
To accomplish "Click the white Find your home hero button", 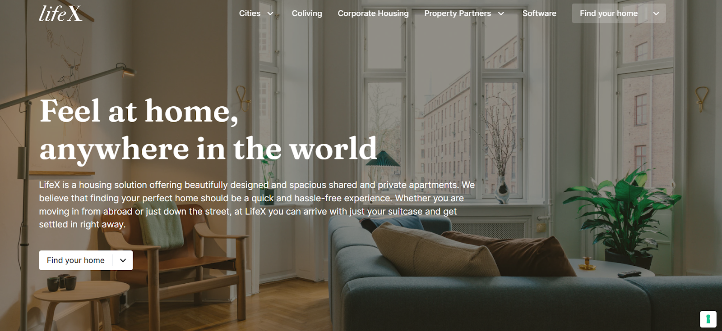I will point(76,260).
